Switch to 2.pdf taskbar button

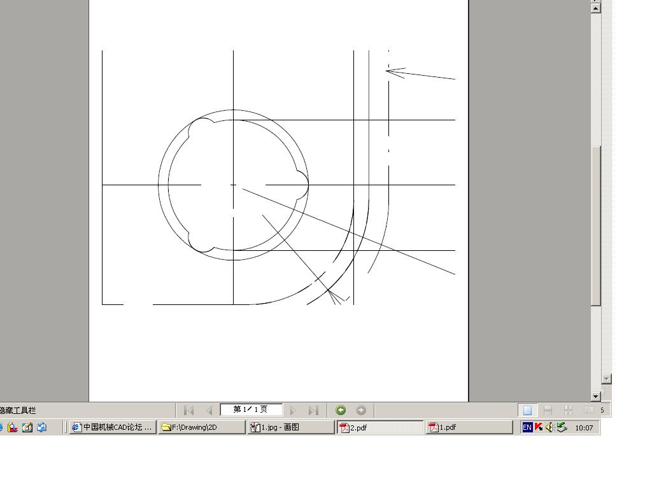(x=380, y=427)
